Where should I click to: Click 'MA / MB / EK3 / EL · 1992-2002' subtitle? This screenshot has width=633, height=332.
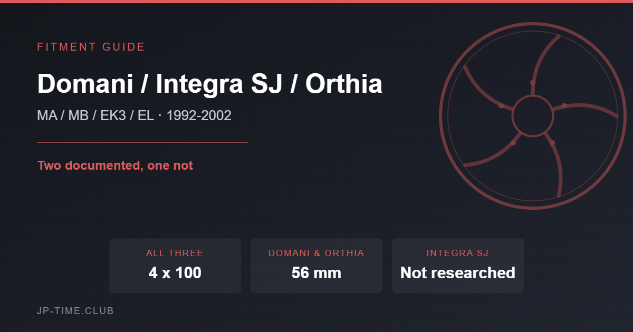pyautogui.click(x=135, y=115)
